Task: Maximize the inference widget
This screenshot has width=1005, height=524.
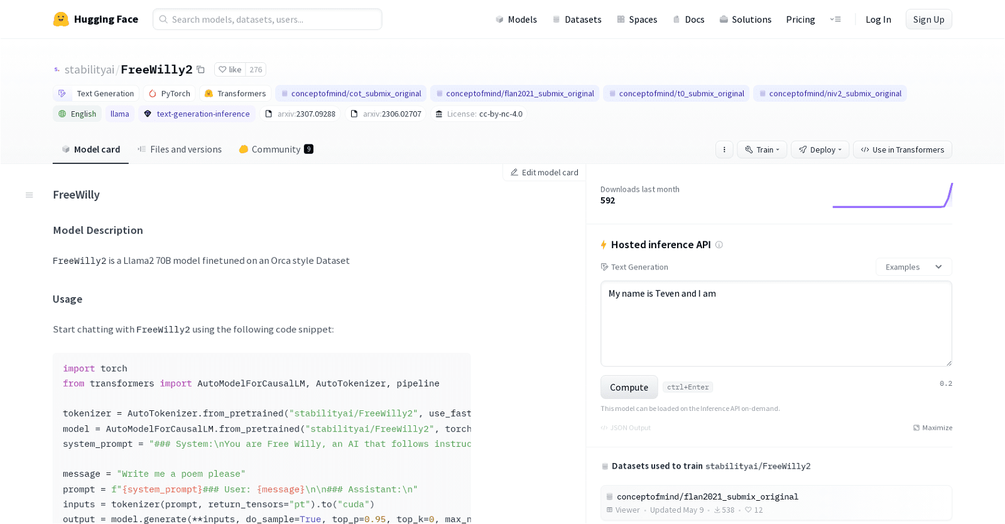Action: 933,428
